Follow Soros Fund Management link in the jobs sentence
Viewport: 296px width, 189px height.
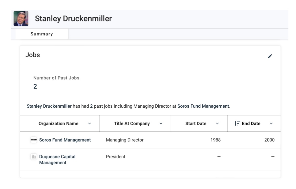point(203,106)
